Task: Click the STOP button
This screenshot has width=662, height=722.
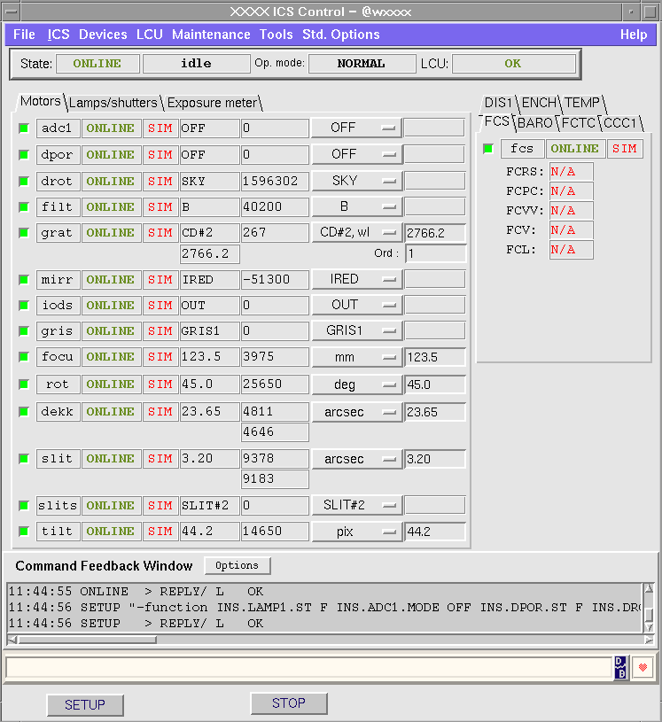Action: point(289,703)
